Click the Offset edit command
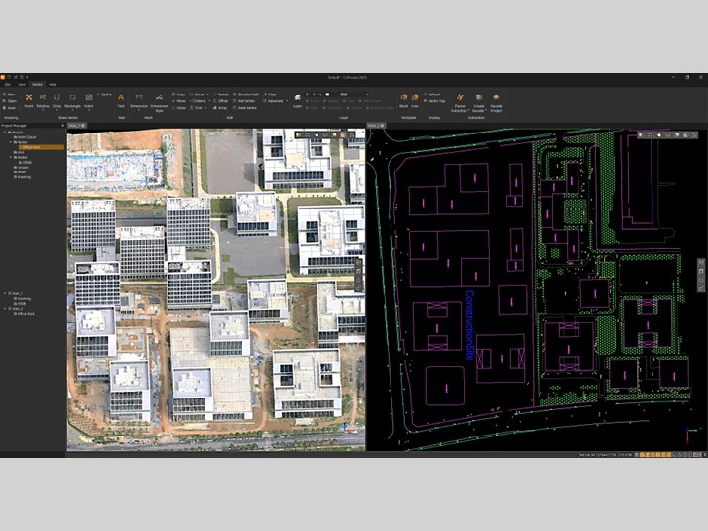Viewport: 708px width, 531px height. point(221,101)
